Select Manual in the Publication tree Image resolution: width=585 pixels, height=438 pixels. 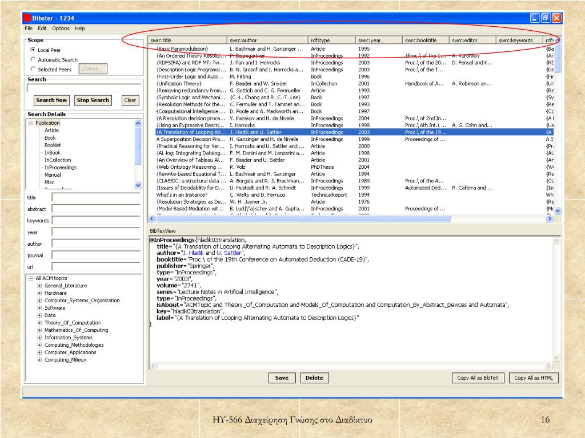[53, 175]
